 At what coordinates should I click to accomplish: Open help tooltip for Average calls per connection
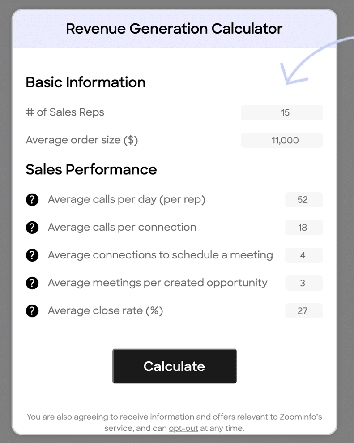coord(32,228)
